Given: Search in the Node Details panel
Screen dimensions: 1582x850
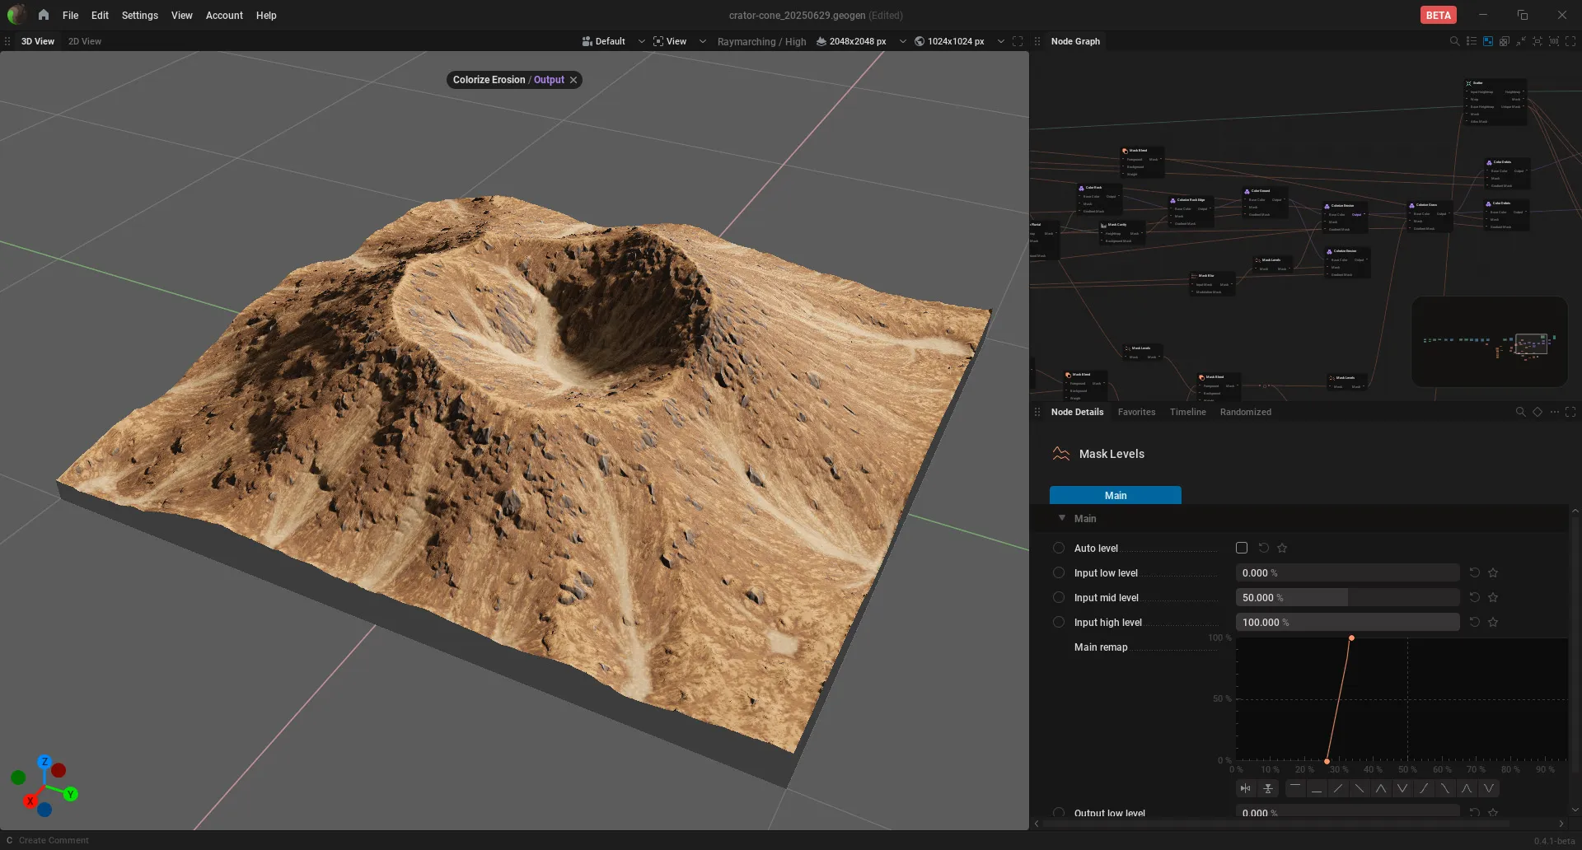Looking at the screenshot, I should (1520, 412).
